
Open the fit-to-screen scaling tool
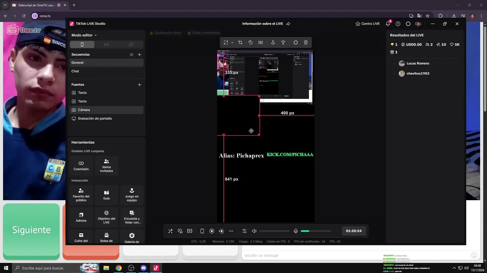coord(226,42)
